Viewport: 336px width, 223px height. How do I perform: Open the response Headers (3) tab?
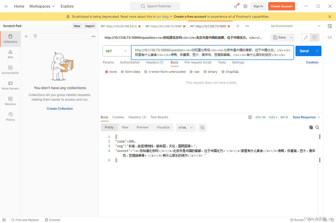pyautogui.click(x=137, y=117)
